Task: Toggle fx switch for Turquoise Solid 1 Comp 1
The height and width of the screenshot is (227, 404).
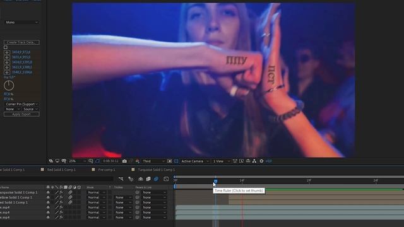Action: coord(61,192)
